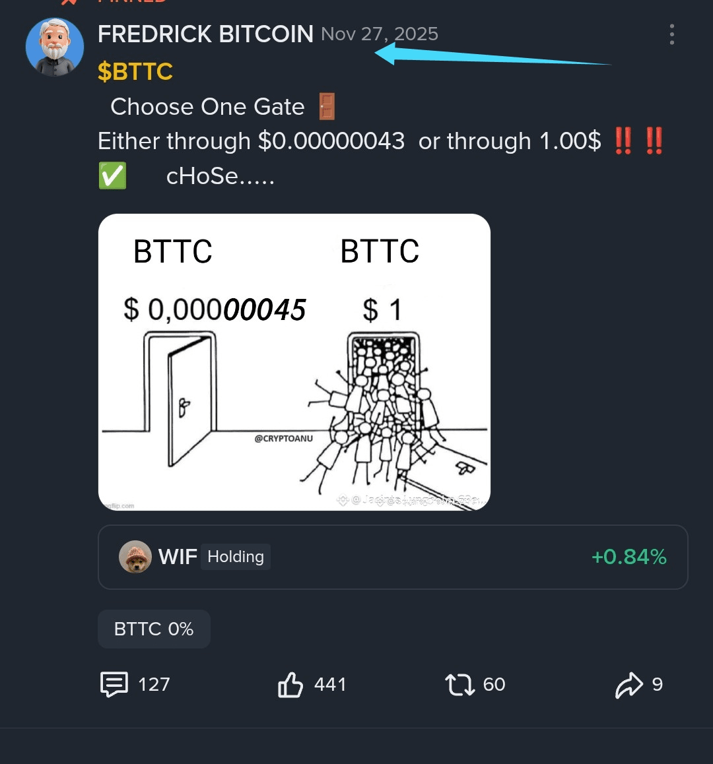Open the $BTTC cashtag link
Viewport: 713px width, 764px height.
135,72
